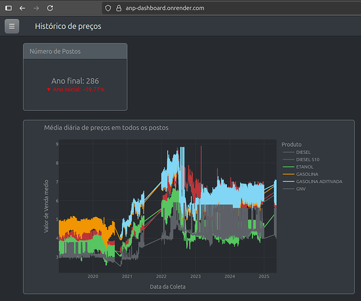Click the 2024 x-axis tick label
The width and height of the screenshot is (361, 301).
229,276
